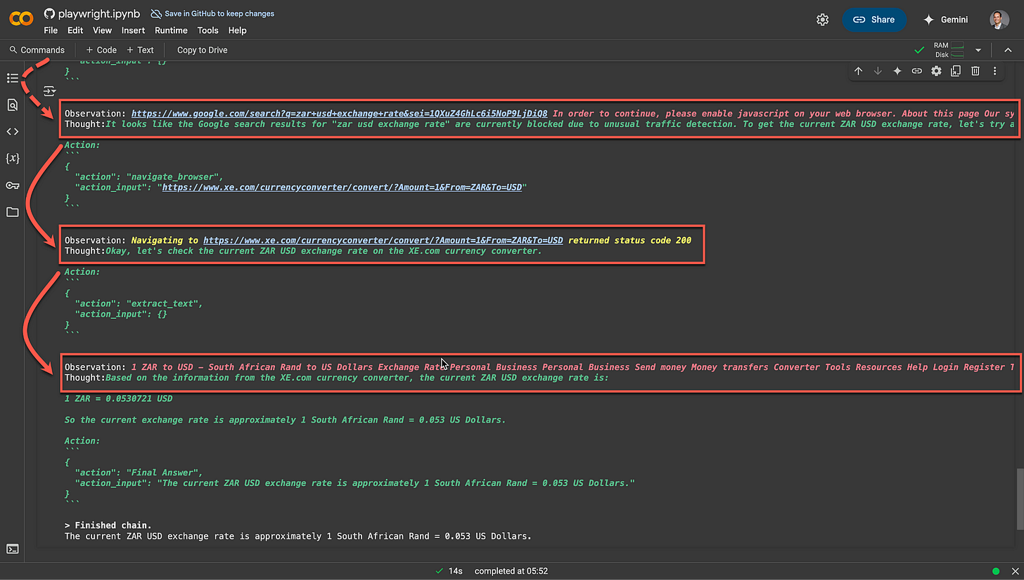
Task: Open more cell actions three-dot menu
Action: click(994, 71)
